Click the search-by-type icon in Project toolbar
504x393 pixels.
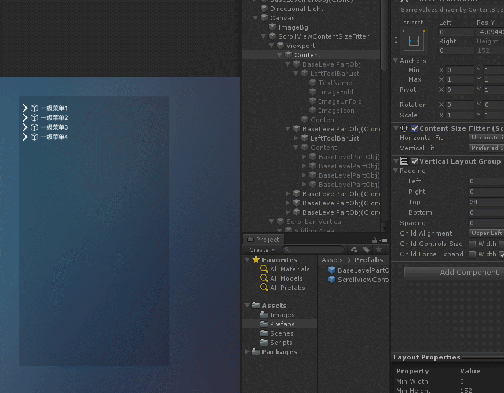click(353, 249)
